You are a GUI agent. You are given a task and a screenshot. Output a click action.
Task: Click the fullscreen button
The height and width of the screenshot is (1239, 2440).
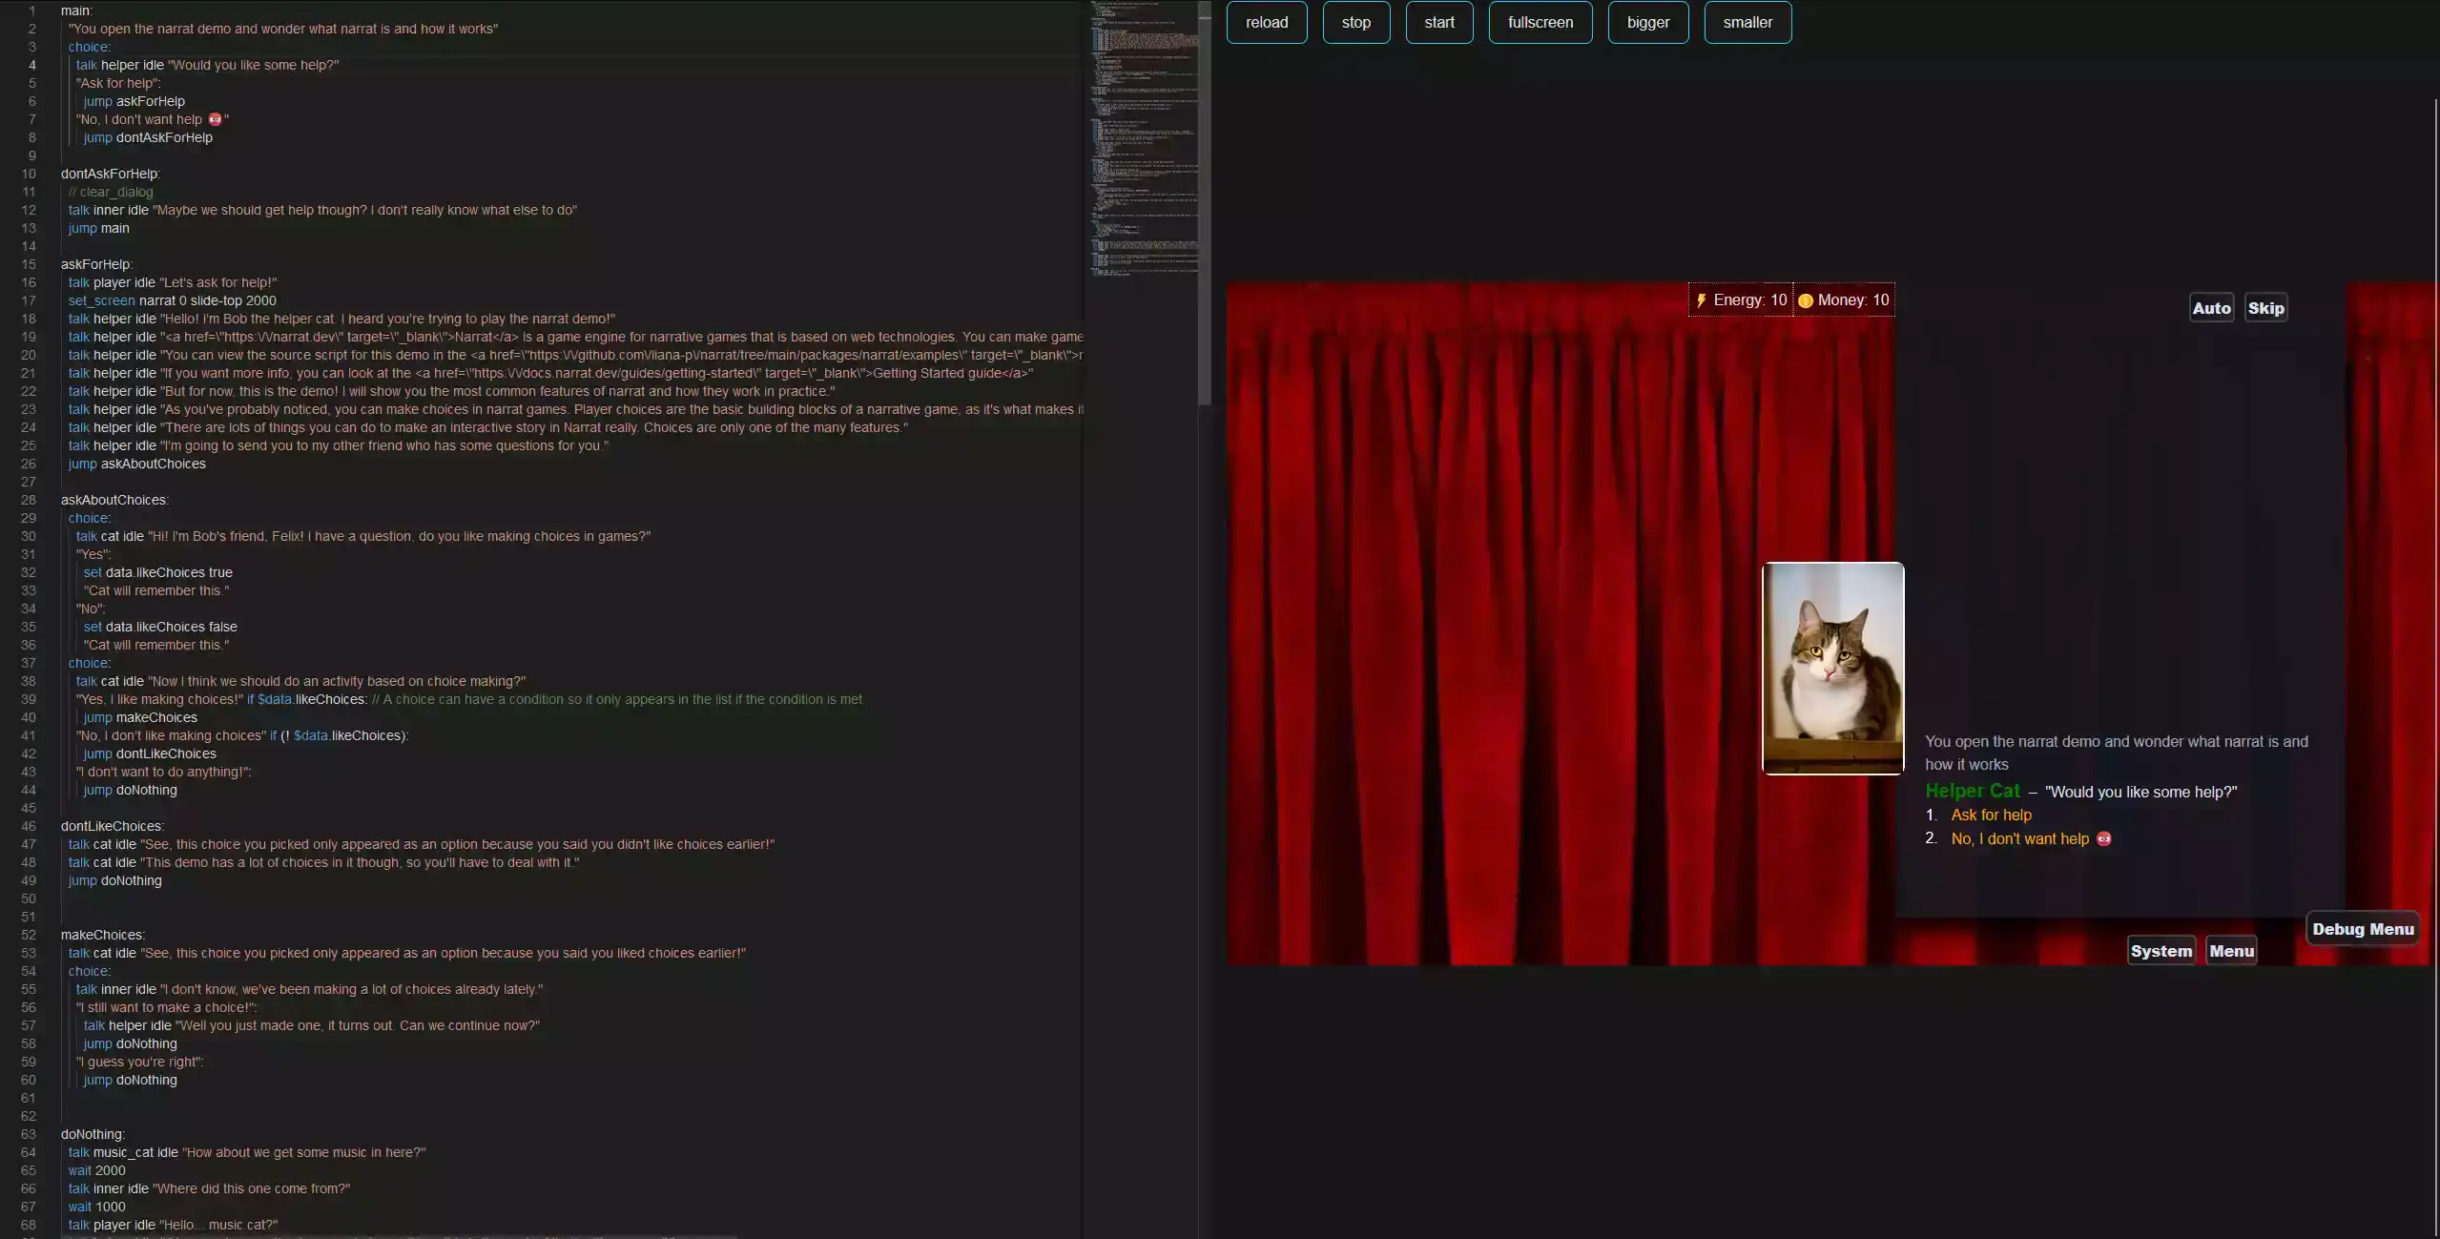tap(1540, 22)
